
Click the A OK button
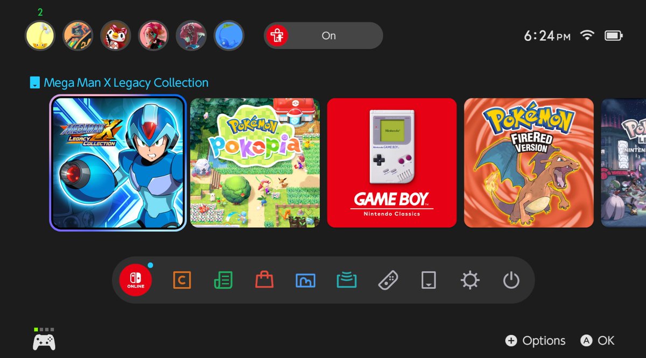coord(598,341)
